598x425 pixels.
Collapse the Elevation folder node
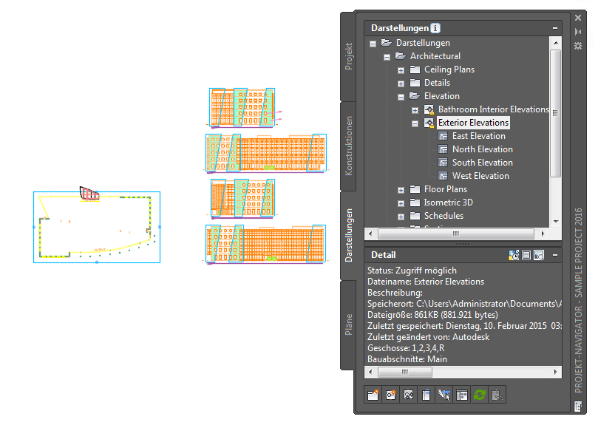(401, 97)
